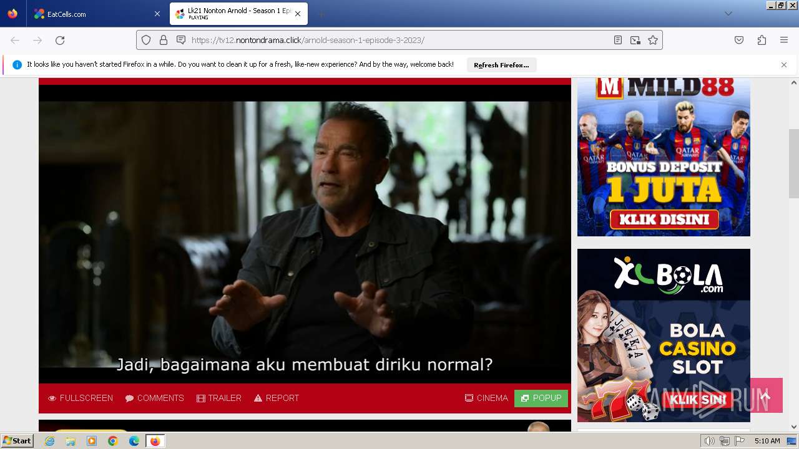Image resolution: width=799 pixels, height=449 pixels.
Task: Click REPORT below the video
Action: click(277, 398)
